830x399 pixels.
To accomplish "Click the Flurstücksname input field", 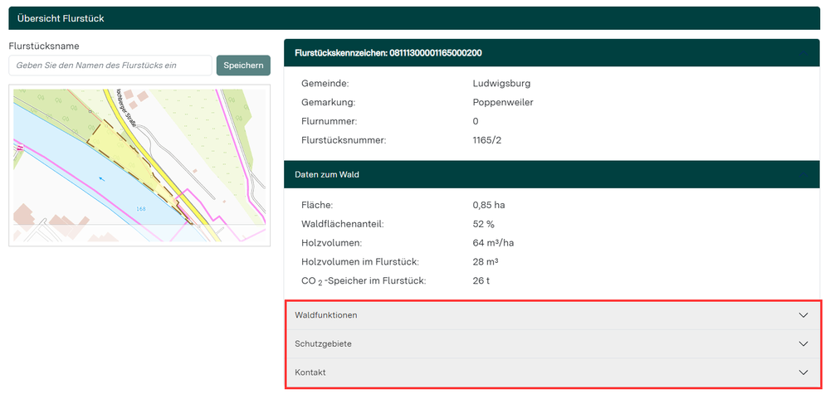I will [x=110, y=66].
